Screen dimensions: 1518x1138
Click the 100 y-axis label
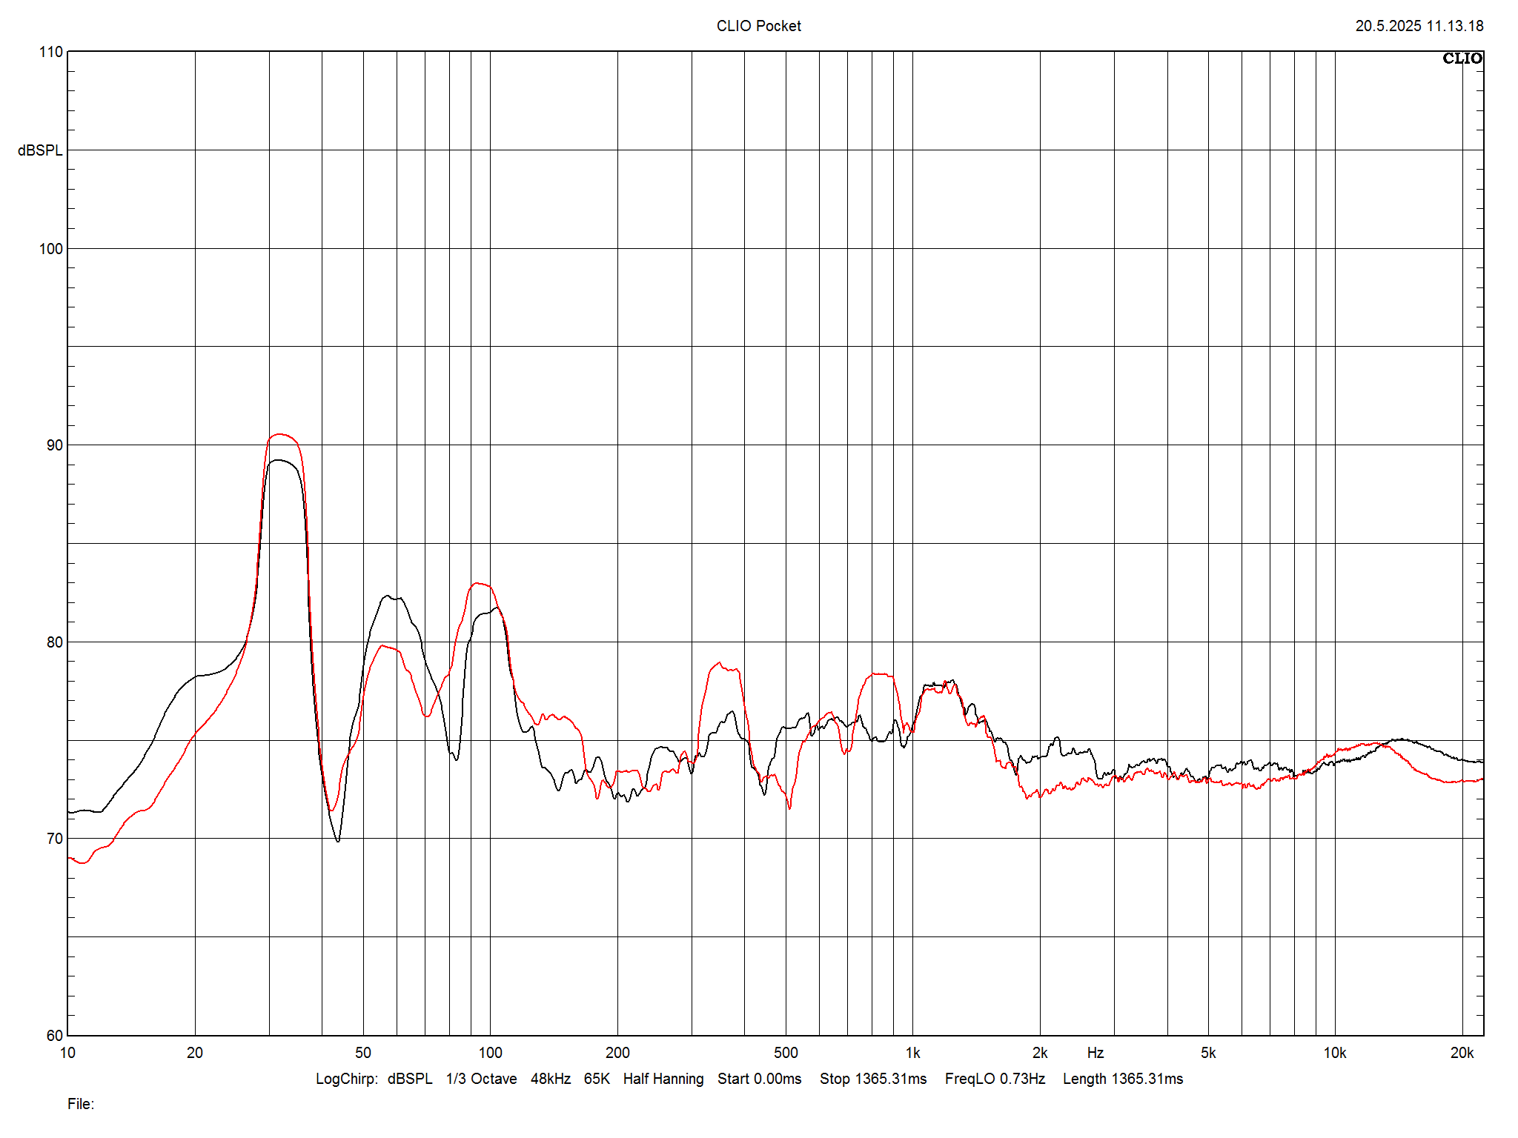point(51,249)
